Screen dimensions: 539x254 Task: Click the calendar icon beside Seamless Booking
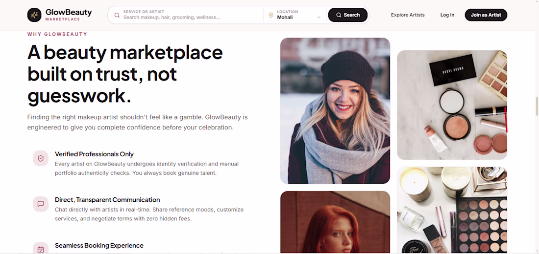tap(41, 248)
